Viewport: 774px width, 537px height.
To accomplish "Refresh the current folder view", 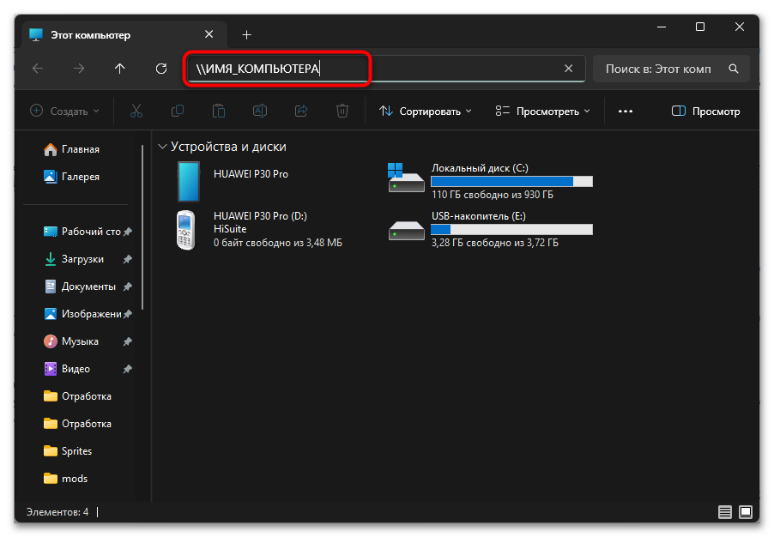I will coord(161,69).
